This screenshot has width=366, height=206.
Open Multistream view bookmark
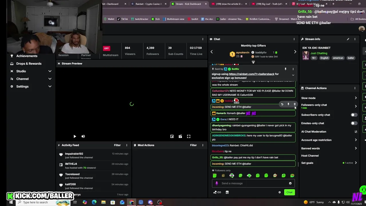tap(173, 19)
